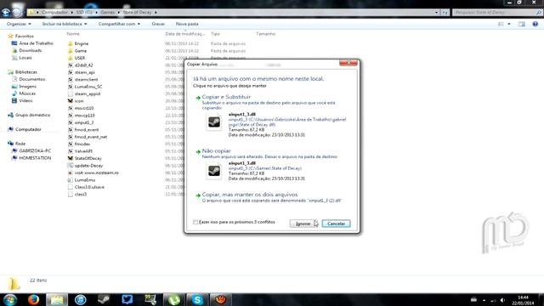Check Fazer isso para os próximos 3 conflitos

tap(195, 222)
